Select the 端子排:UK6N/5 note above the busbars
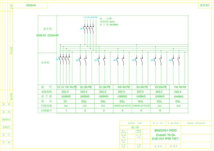 (x=109, y=25)
